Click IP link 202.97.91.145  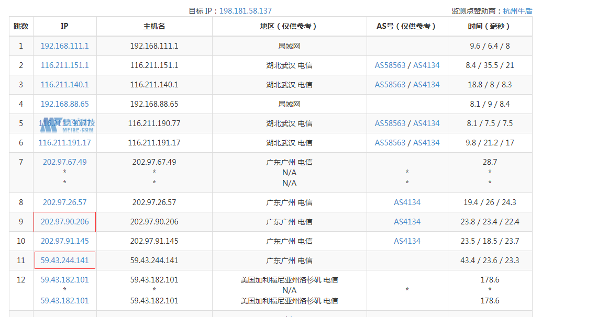tap(64, 241)
